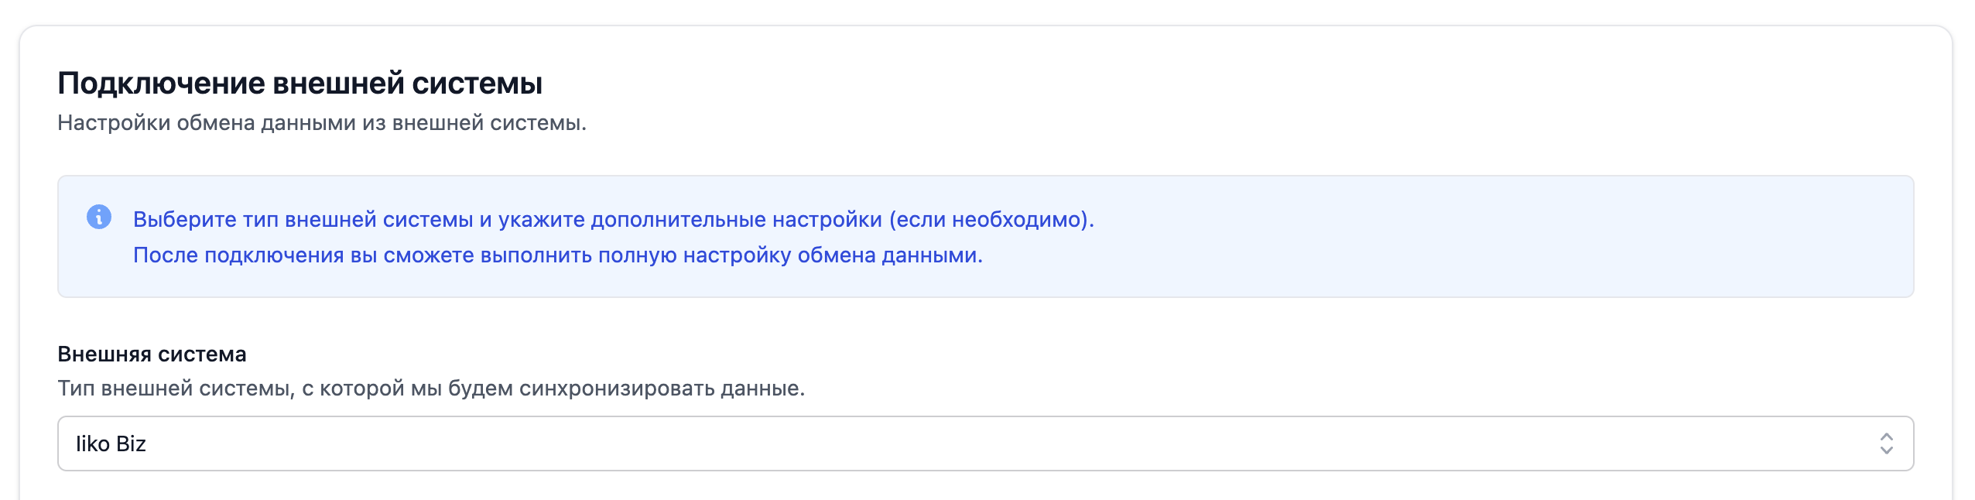Screen dimensions: 1975x500
Task: Click the field description starting "Тип внешней системы"
Action: pyautogui.click(x=431, y=389)
